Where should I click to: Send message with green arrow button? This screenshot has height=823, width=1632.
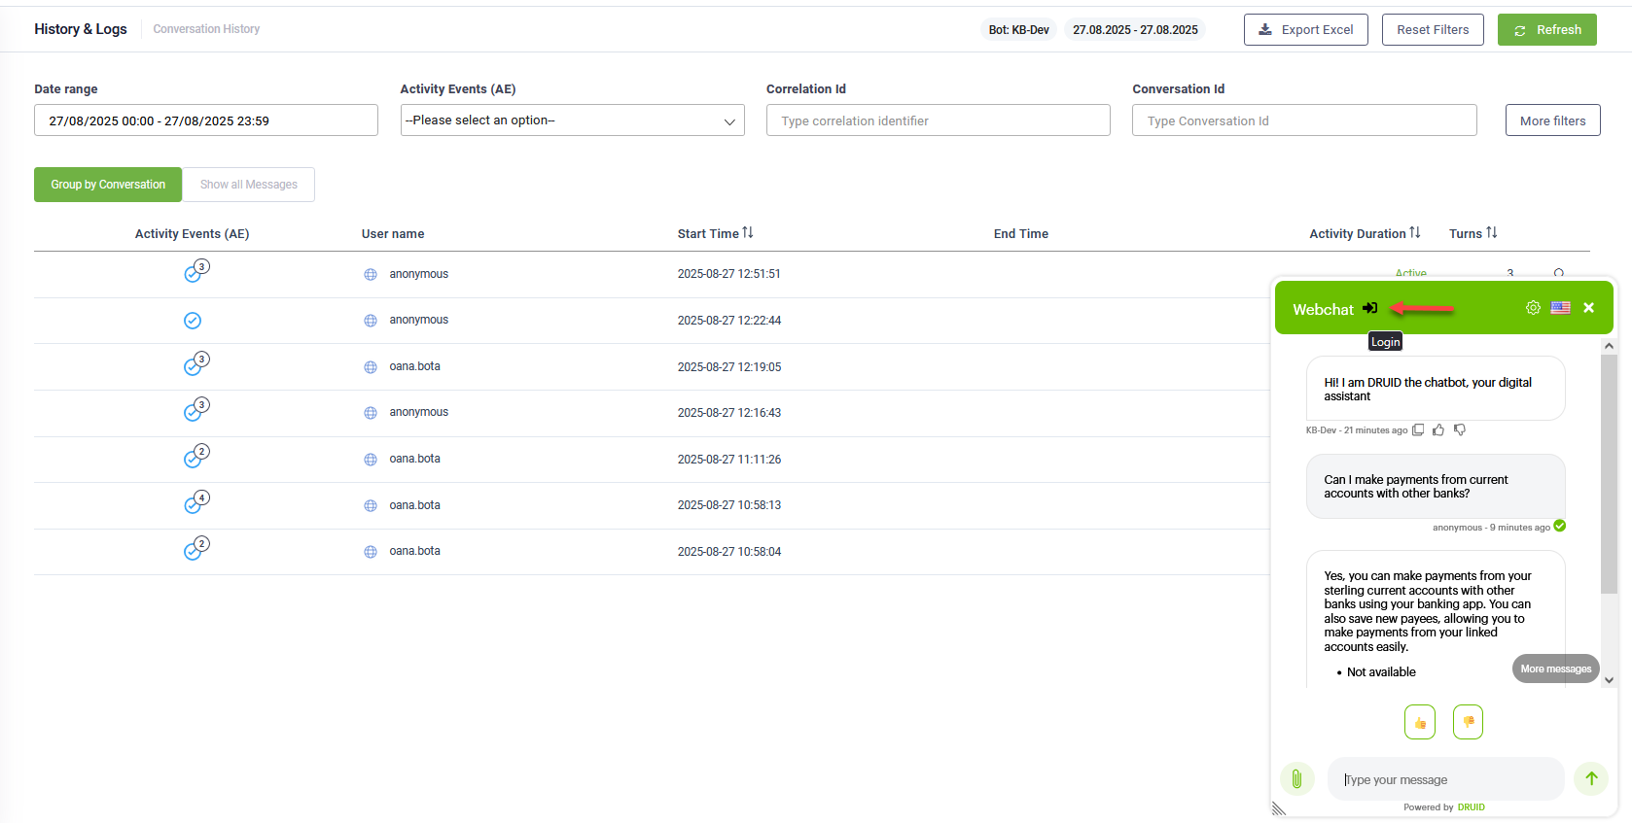(x=1591, y=778)
